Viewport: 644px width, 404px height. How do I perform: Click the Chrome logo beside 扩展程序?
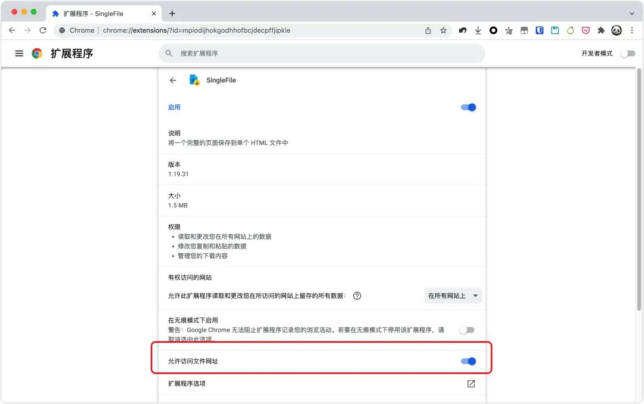click(37, 54)
